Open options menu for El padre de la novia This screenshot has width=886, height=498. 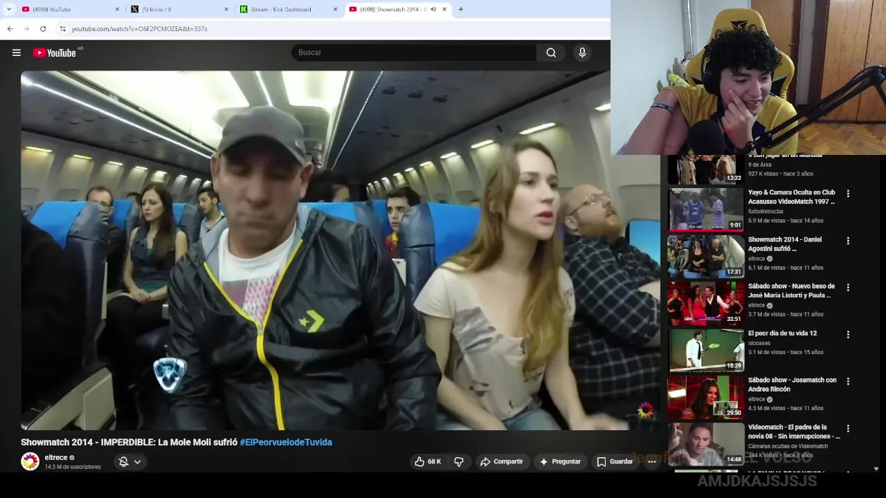[848, 428]
